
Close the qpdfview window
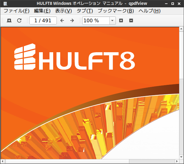click(179, 4)
